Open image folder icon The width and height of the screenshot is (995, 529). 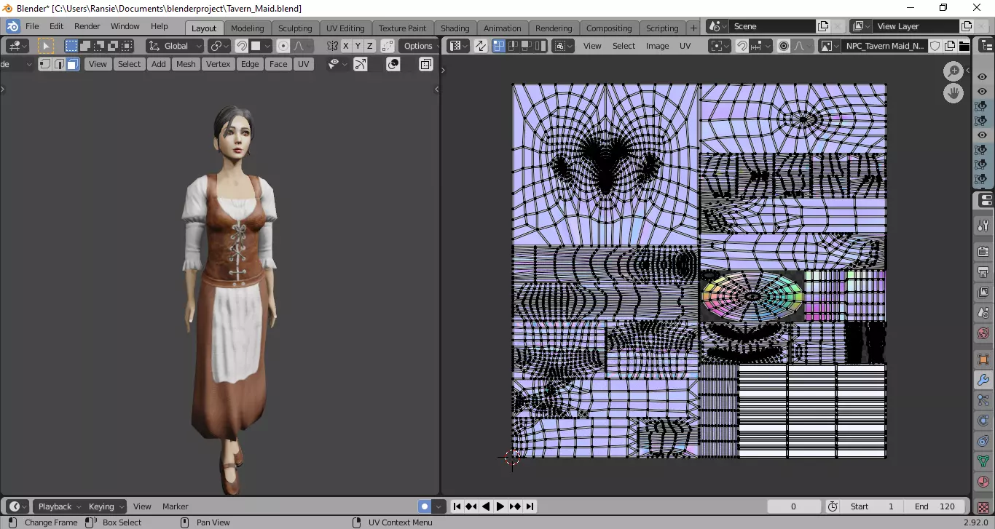pos(964,46)
